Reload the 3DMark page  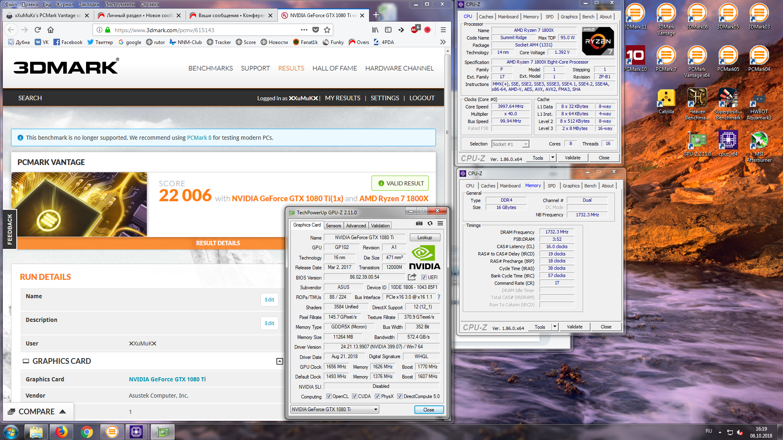click(38, 30)
